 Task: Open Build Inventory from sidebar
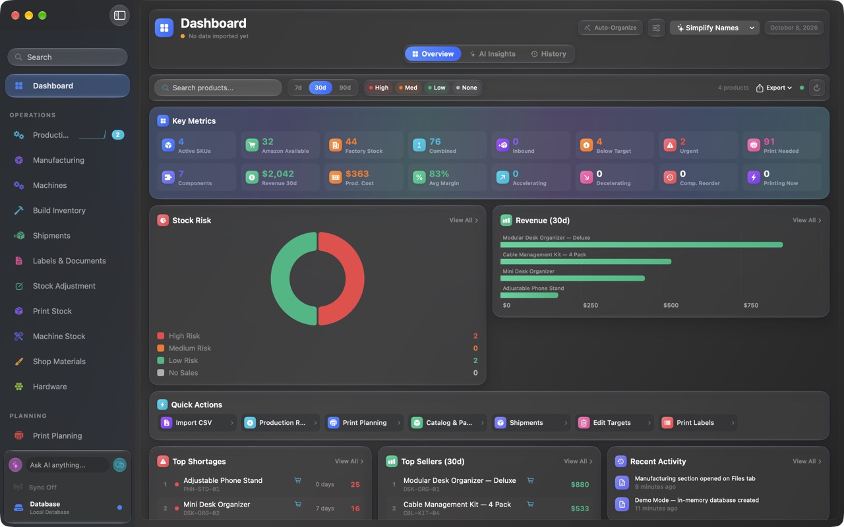(x=67, y=210)
